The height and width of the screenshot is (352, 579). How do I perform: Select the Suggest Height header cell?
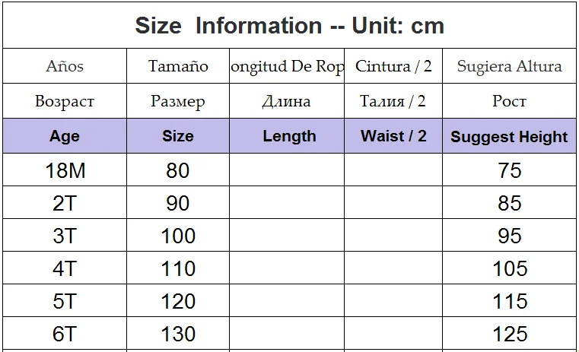509,136
